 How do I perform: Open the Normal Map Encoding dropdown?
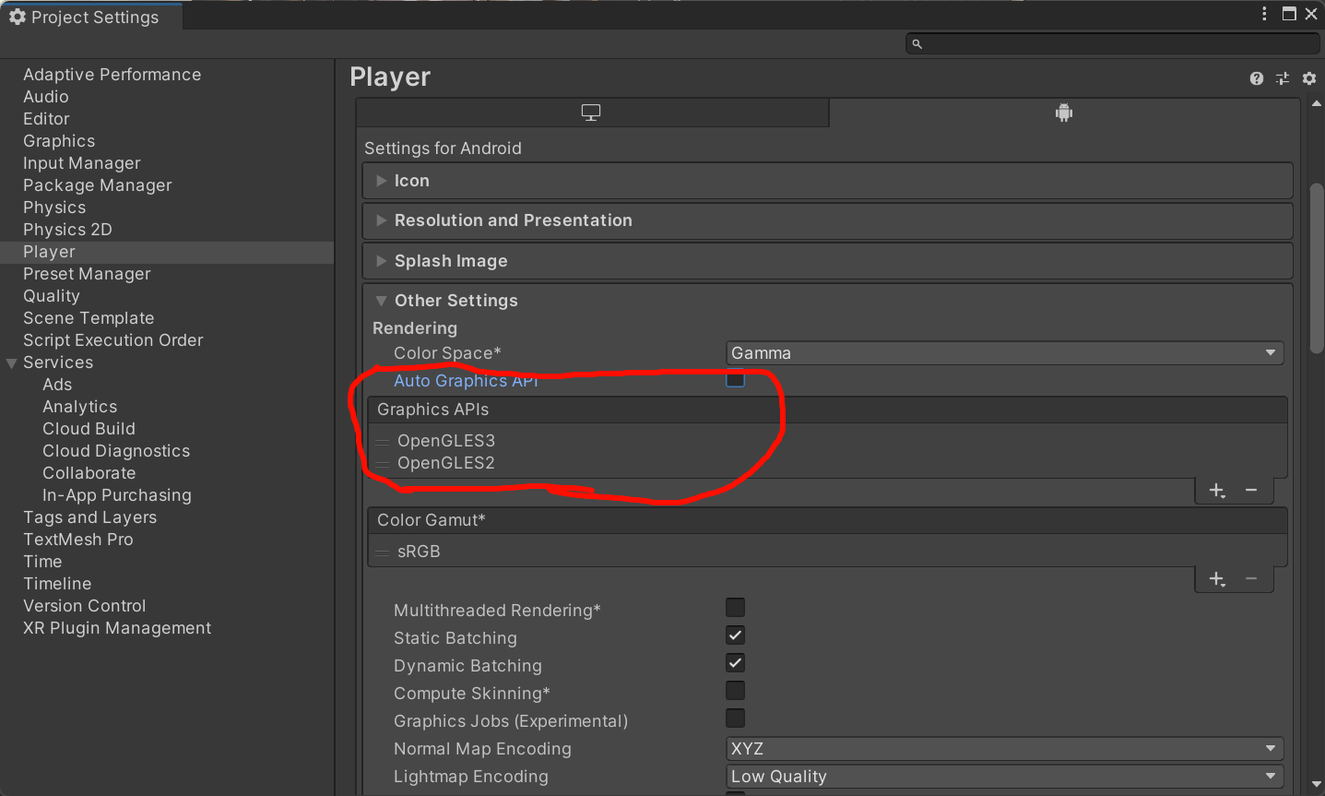[1004, 749]
